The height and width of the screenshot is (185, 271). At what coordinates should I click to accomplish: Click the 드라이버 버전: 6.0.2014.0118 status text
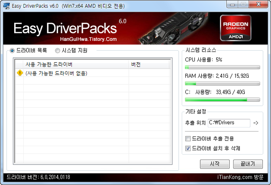38,177
